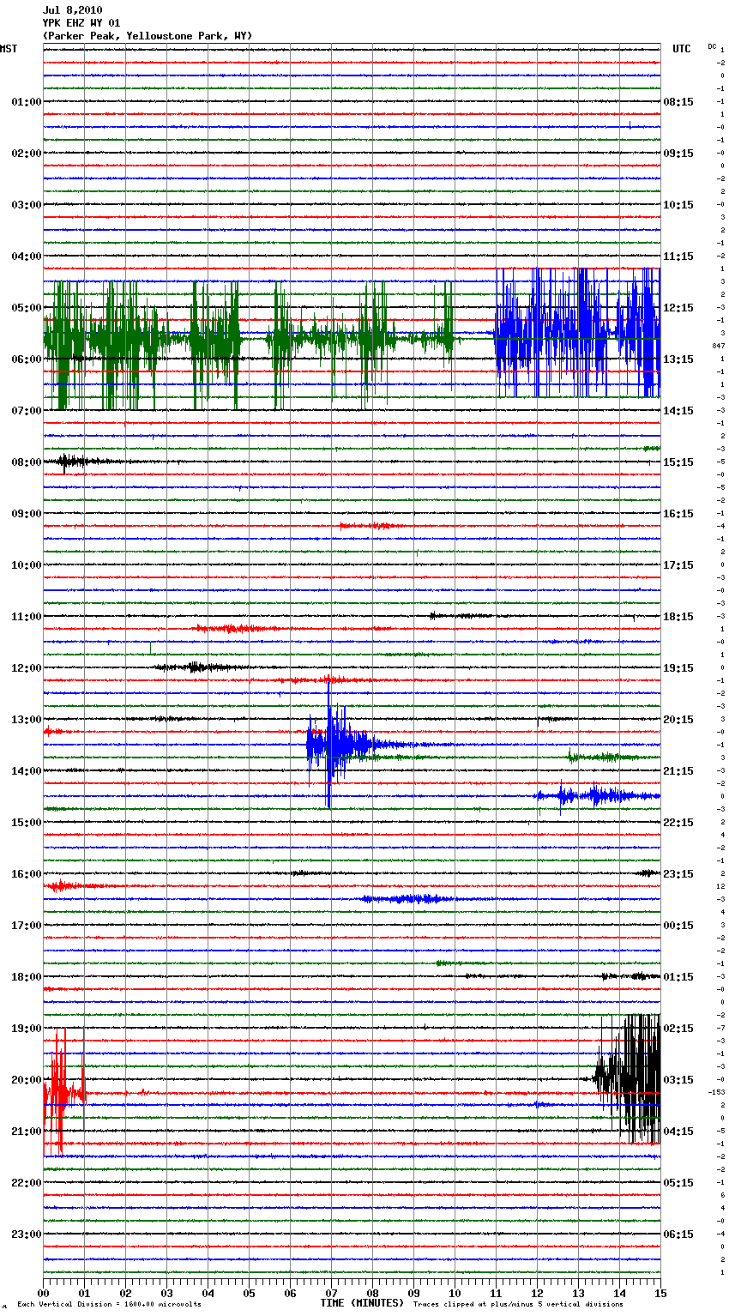Click the red clipped waveform near 20:00 MST

[64, 1092]
